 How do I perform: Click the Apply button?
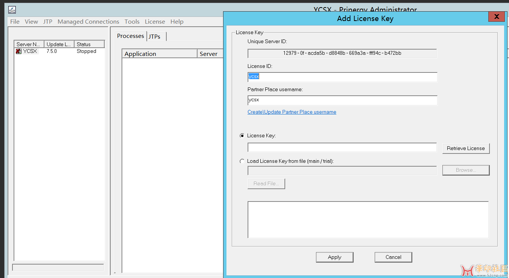(x=334, y=257)
